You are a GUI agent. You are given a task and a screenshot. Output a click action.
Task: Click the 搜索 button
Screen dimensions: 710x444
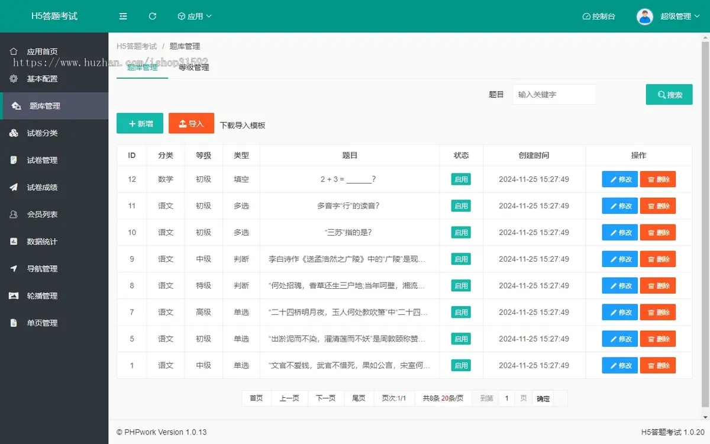[669, 95]
